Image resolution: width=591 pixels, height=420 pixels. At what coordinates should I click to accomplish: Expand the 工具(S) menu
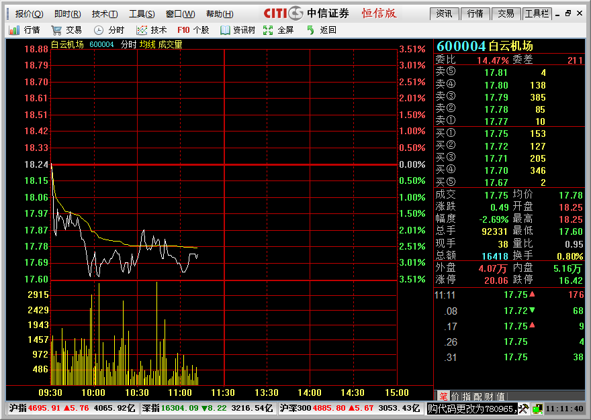tap(142, 14)
